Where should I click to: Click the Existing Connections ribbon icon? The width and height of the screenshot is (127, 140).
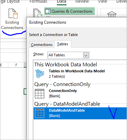13,14
